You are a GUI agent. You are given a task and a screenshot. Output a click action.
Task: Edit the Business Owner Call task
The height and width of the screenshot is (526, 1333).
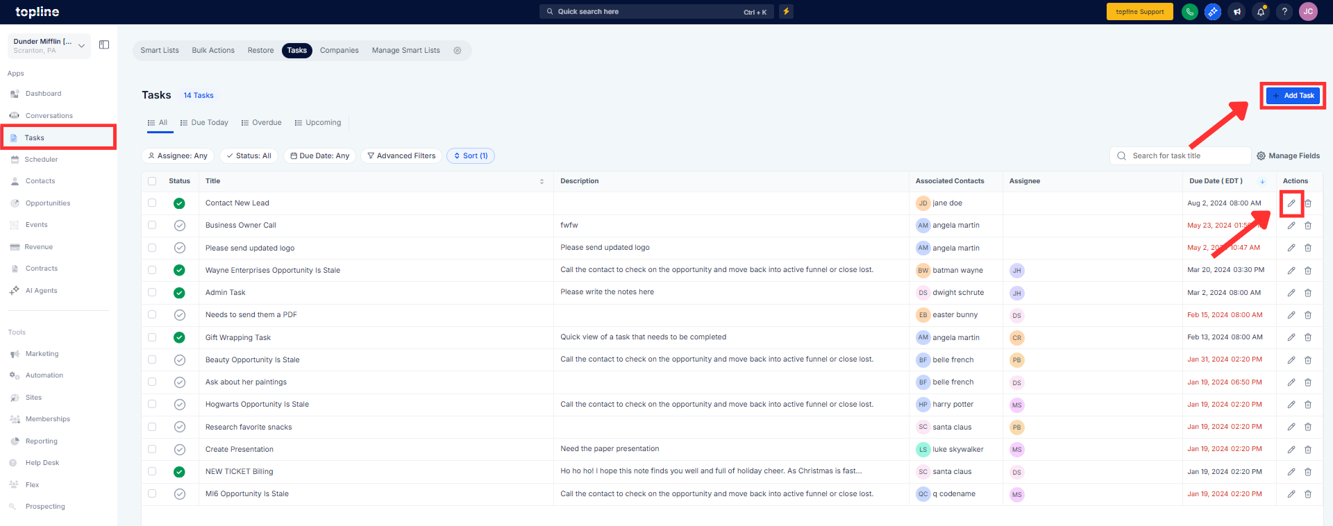point(1291,226)
